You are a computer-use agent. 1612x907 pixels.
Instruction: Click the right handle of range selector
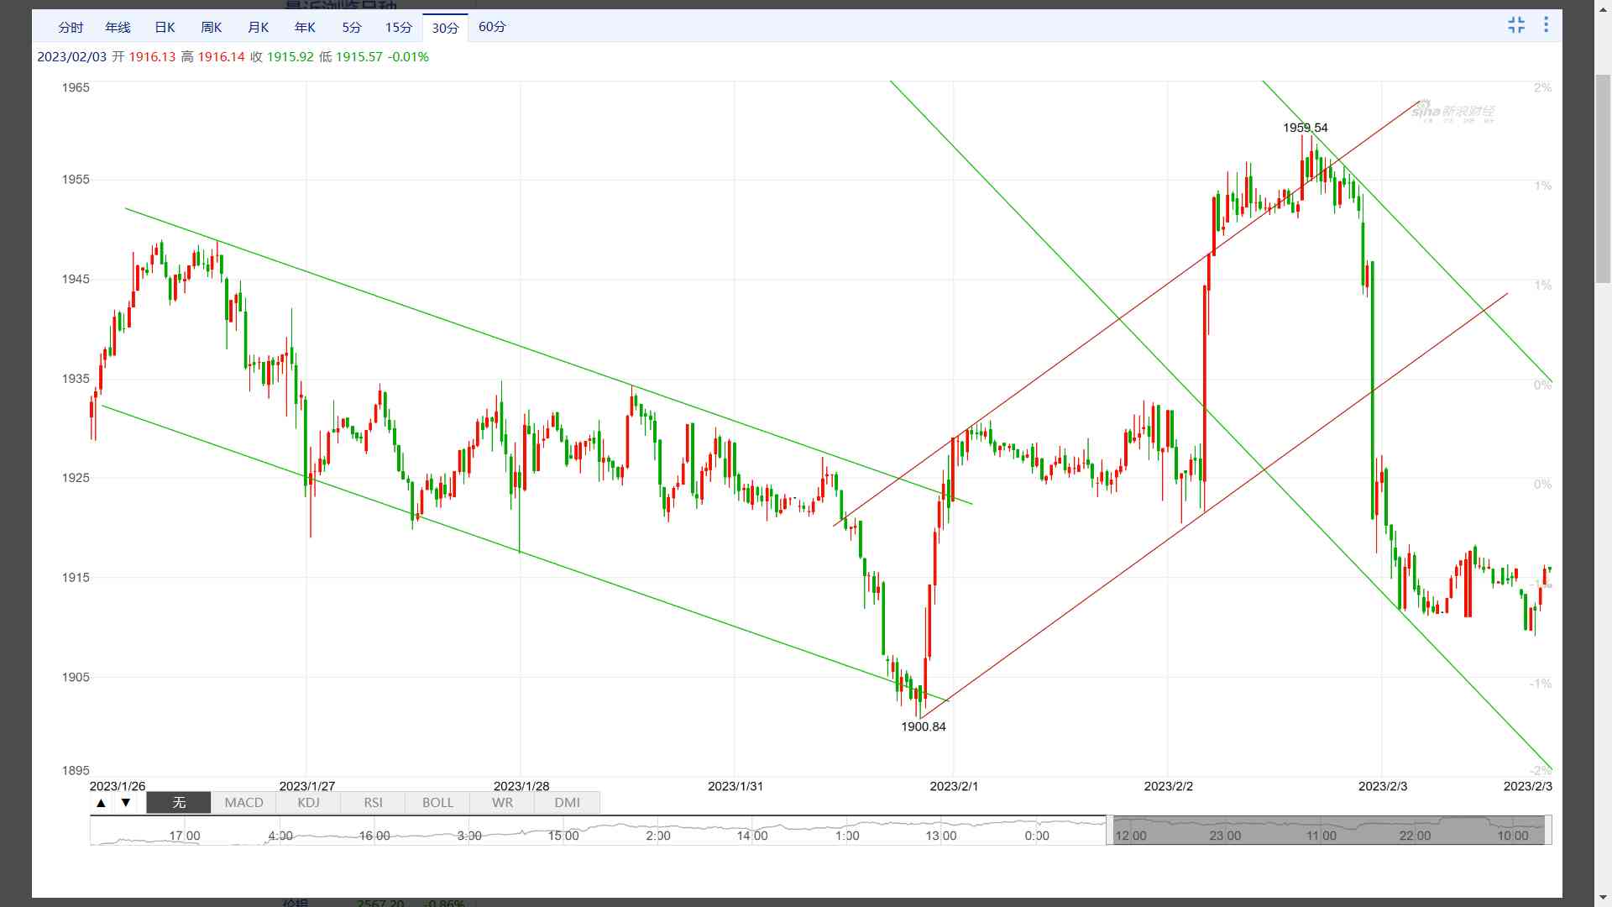[1547, 830]
